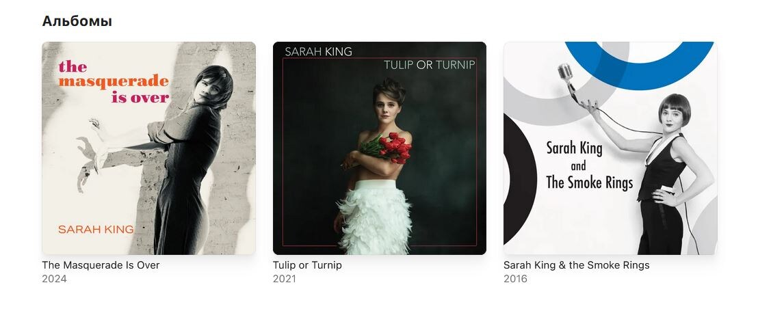
Task: Click the black vinyl half-circle on third cover
Action: click(x=520, y=179)
